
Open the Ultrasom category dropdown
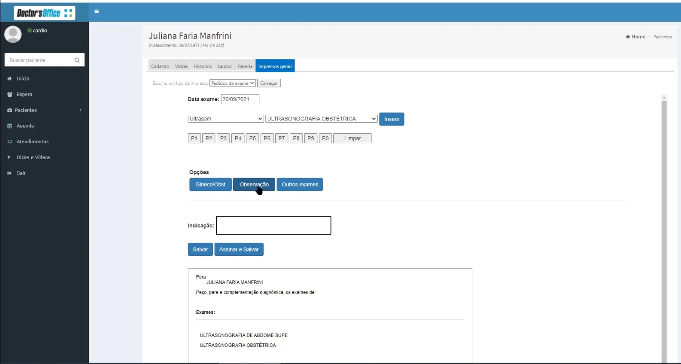pos(226,119)
